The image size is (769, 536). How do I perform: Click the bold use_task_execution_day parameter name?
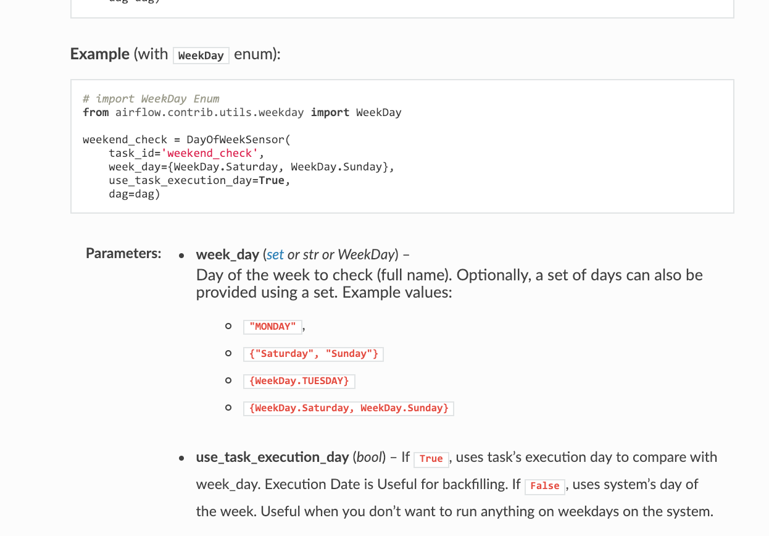point(272,458)
